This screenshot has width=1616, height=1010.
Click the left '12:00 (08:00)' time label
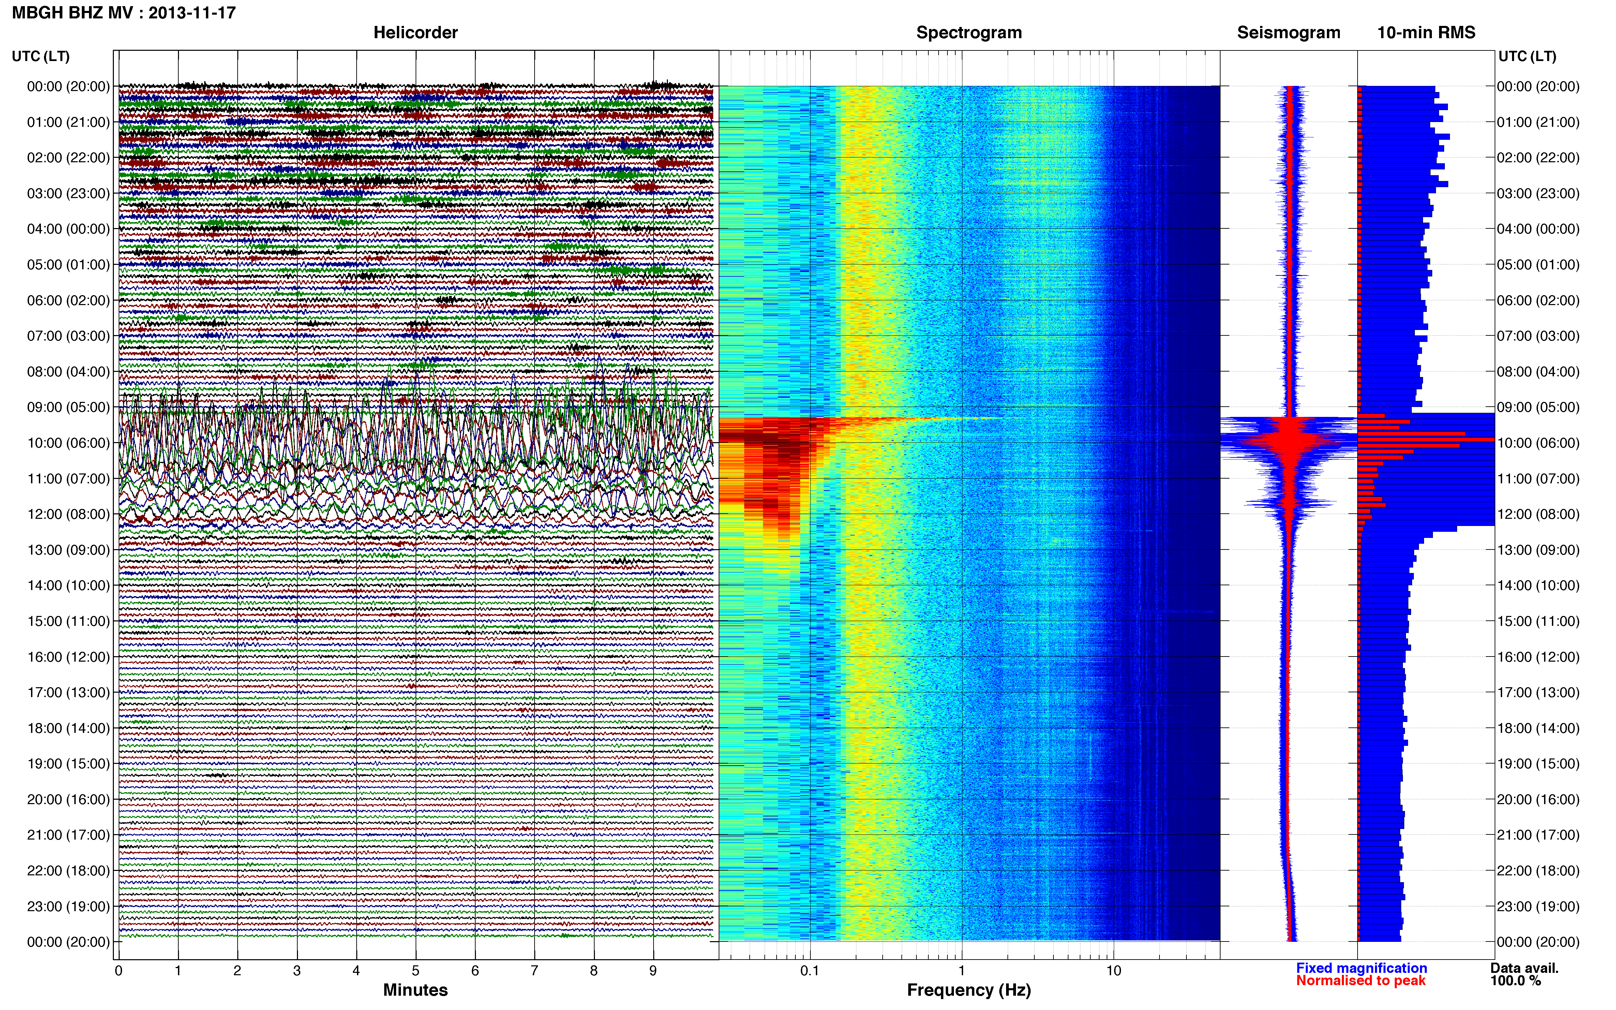pyautogui.click(x=68, y=514)
